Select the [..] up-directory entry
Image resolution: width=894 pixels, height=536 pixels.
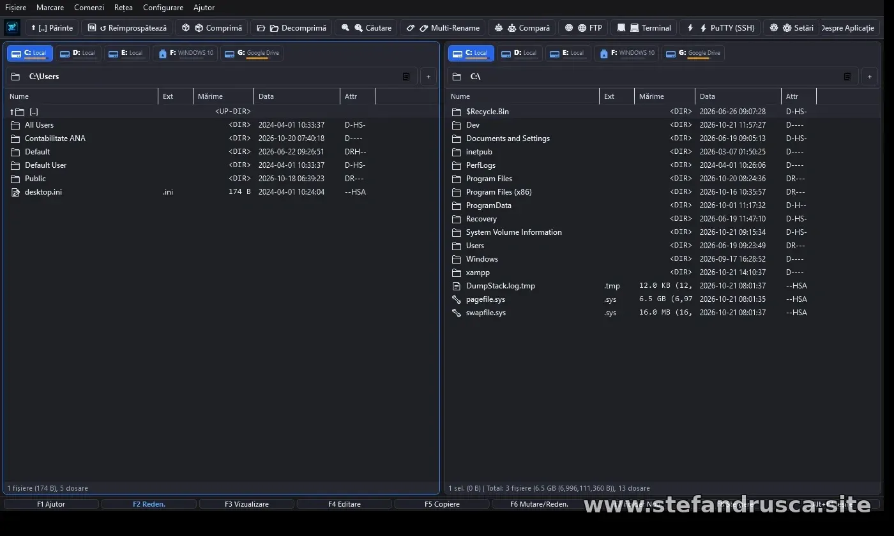pyautogui.click(x=221, y=112)
